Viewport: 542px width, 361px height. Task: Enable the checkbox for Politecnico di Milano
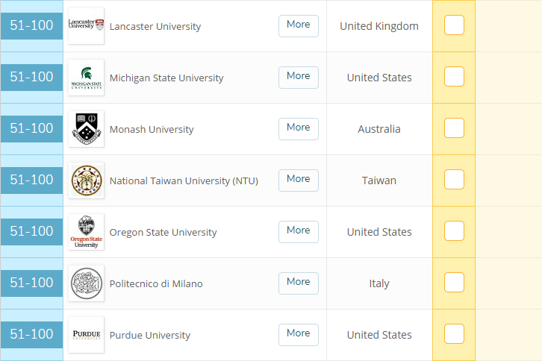coord(454,283)
